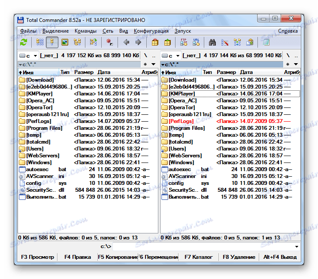Click the F4 Правка button
This screenshot has width=318, height=279.
pos(78,257)
